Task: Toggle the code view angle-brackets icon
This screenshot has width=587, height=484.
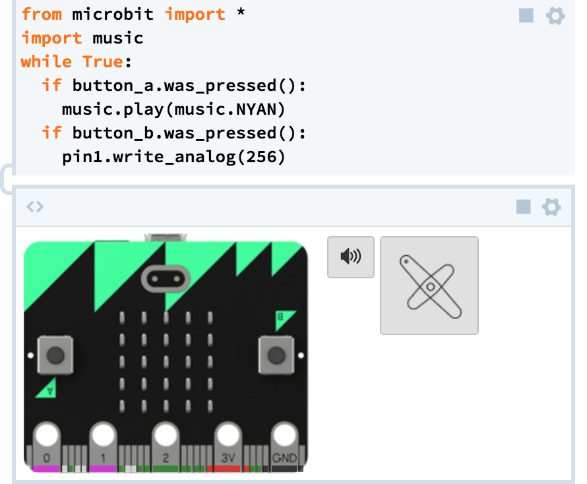Action: (35, 206)
